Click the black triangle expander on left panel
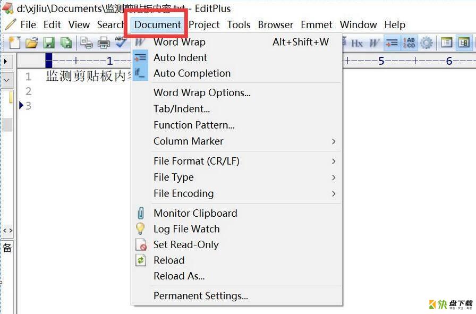This screenshot has height=314, width=476. pos(6,61)
